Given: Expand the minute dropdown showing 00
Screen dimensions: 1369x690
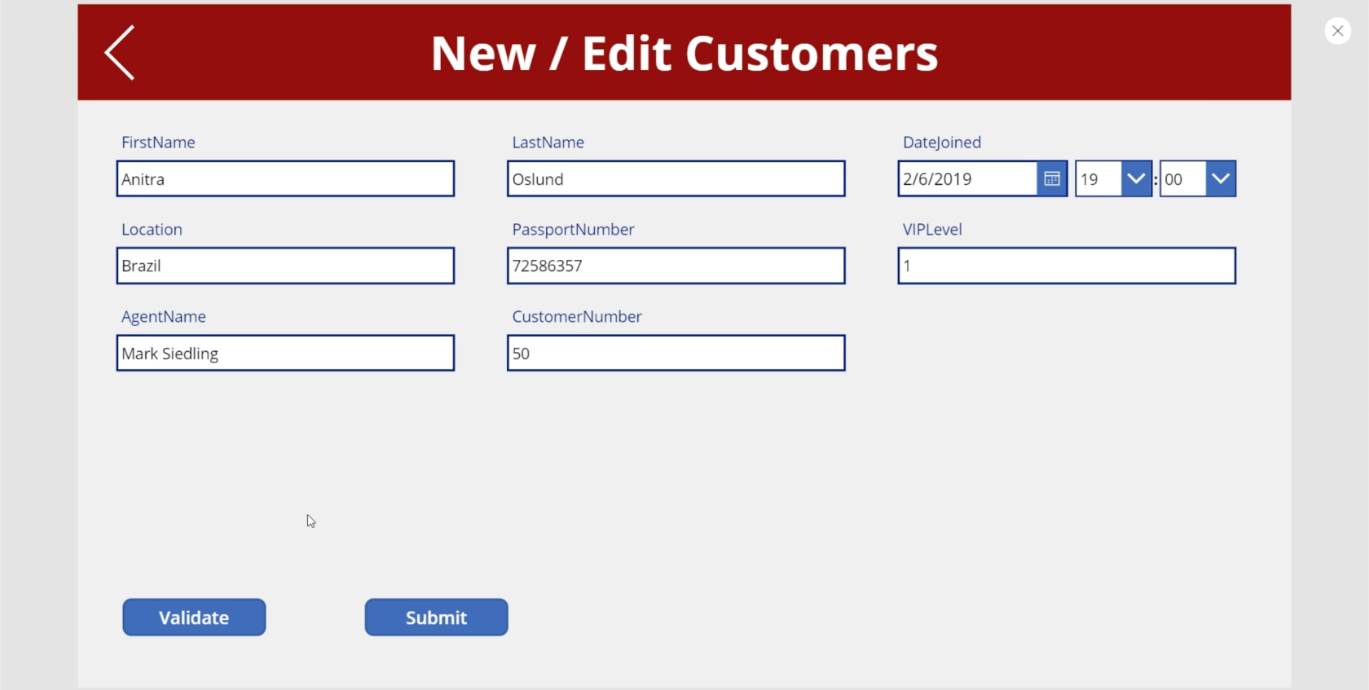Looking at the screenshot, I should pos(1221,178).
